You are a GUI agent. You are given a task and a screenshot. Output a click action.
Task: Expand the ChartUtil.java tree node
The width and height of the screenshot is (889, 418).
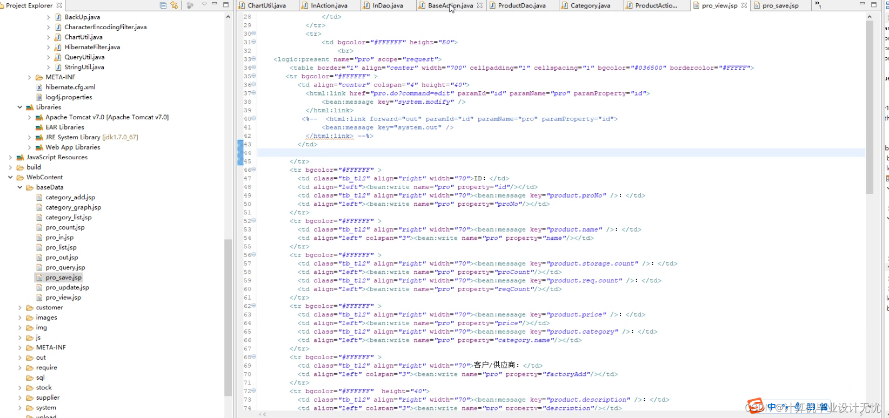(48, 37)
